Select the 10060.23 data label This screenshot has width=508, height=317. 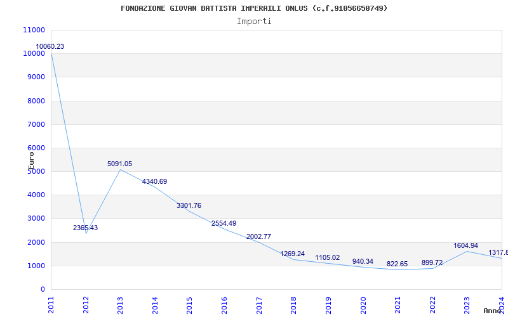coord(50,46)
